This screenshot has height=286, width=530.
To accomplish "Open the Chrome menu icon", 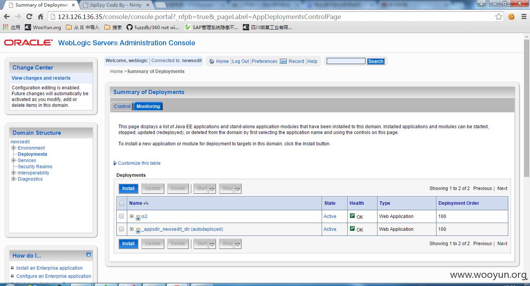I will 523,17.
